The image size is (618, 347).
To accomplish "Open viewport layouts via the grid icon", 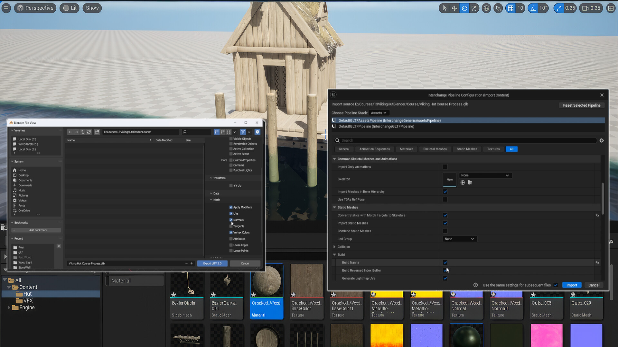I will point(611,8).
